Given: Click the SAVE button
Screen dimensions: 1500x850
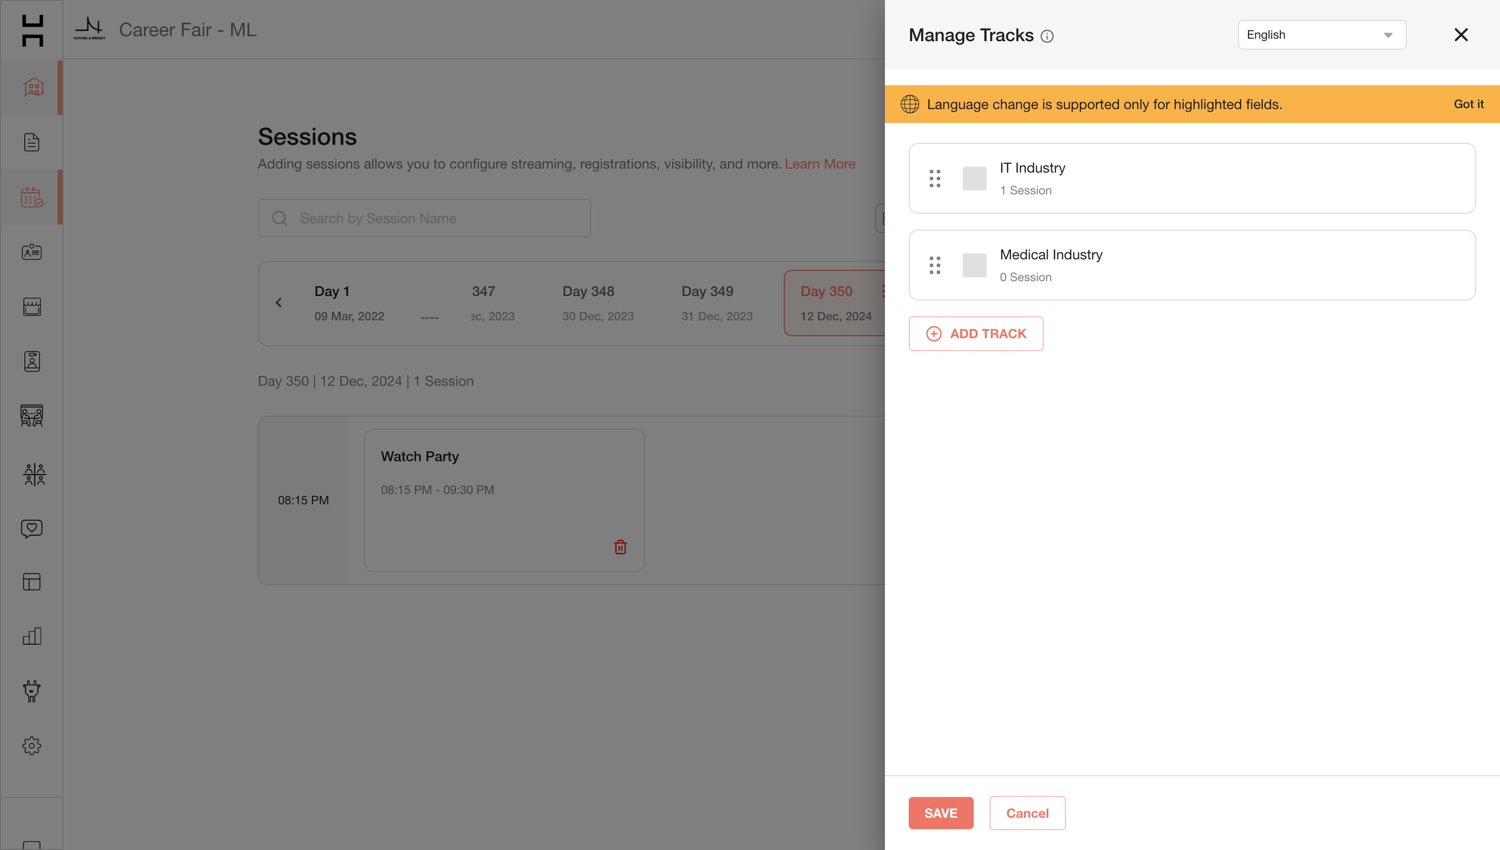Looking at the screenshot, I should pos(940,813).
